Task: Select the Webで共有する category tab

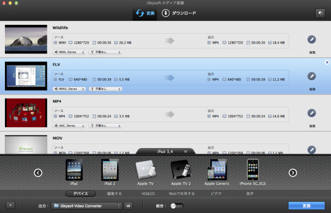Action: pyautogui.click(x=181, y=194)
